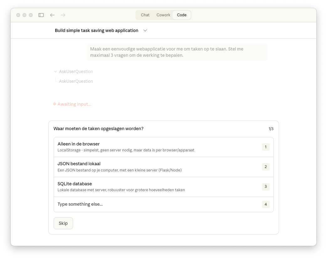
Task: Choose the Type something else option
Action: click(x=163, y=204)
